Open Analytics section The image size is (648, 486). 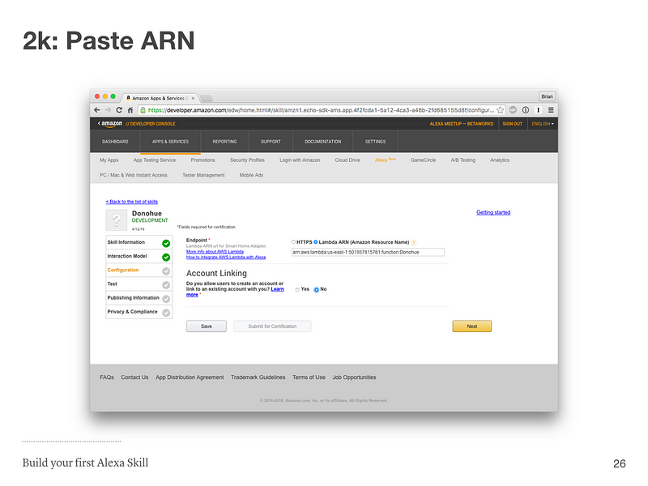[500, 160]
